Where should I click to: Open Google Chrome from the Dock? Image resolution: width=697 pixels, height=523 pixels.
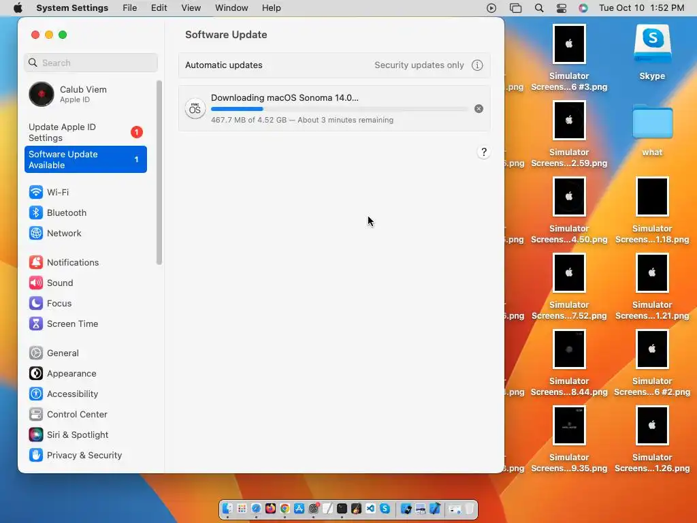tap(285, 508)
